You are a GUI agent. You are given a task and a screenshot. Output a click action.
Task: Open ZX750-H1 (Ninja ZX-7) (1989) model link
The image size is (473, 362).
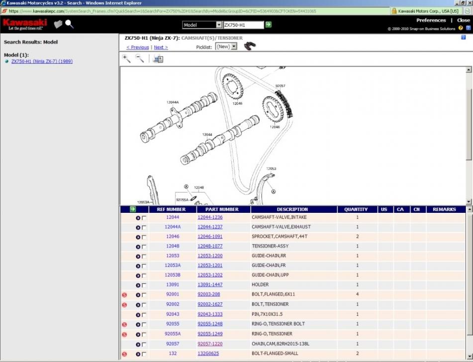42,61
